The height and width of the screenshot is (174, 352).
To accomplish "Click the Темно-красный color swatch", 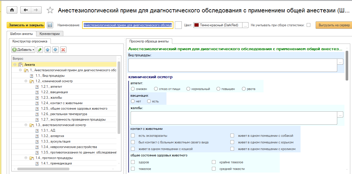I will point(197,25).
